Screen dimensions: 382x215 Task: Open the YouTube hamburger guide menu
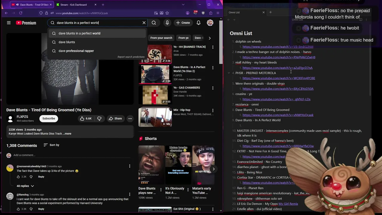(9, 23)
